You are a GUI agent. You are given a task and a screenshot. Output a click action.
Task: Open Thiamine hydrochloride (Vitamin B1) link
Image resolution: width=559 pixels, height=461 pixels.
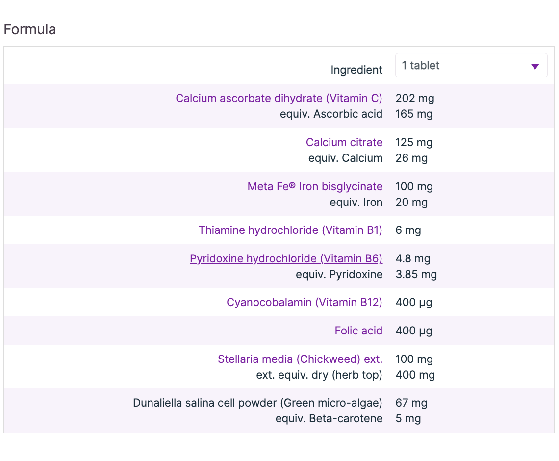click(290, 230)
